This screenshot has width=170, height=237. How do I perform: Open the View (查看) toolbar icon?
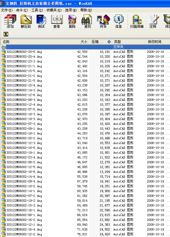[x=57, y=21]
